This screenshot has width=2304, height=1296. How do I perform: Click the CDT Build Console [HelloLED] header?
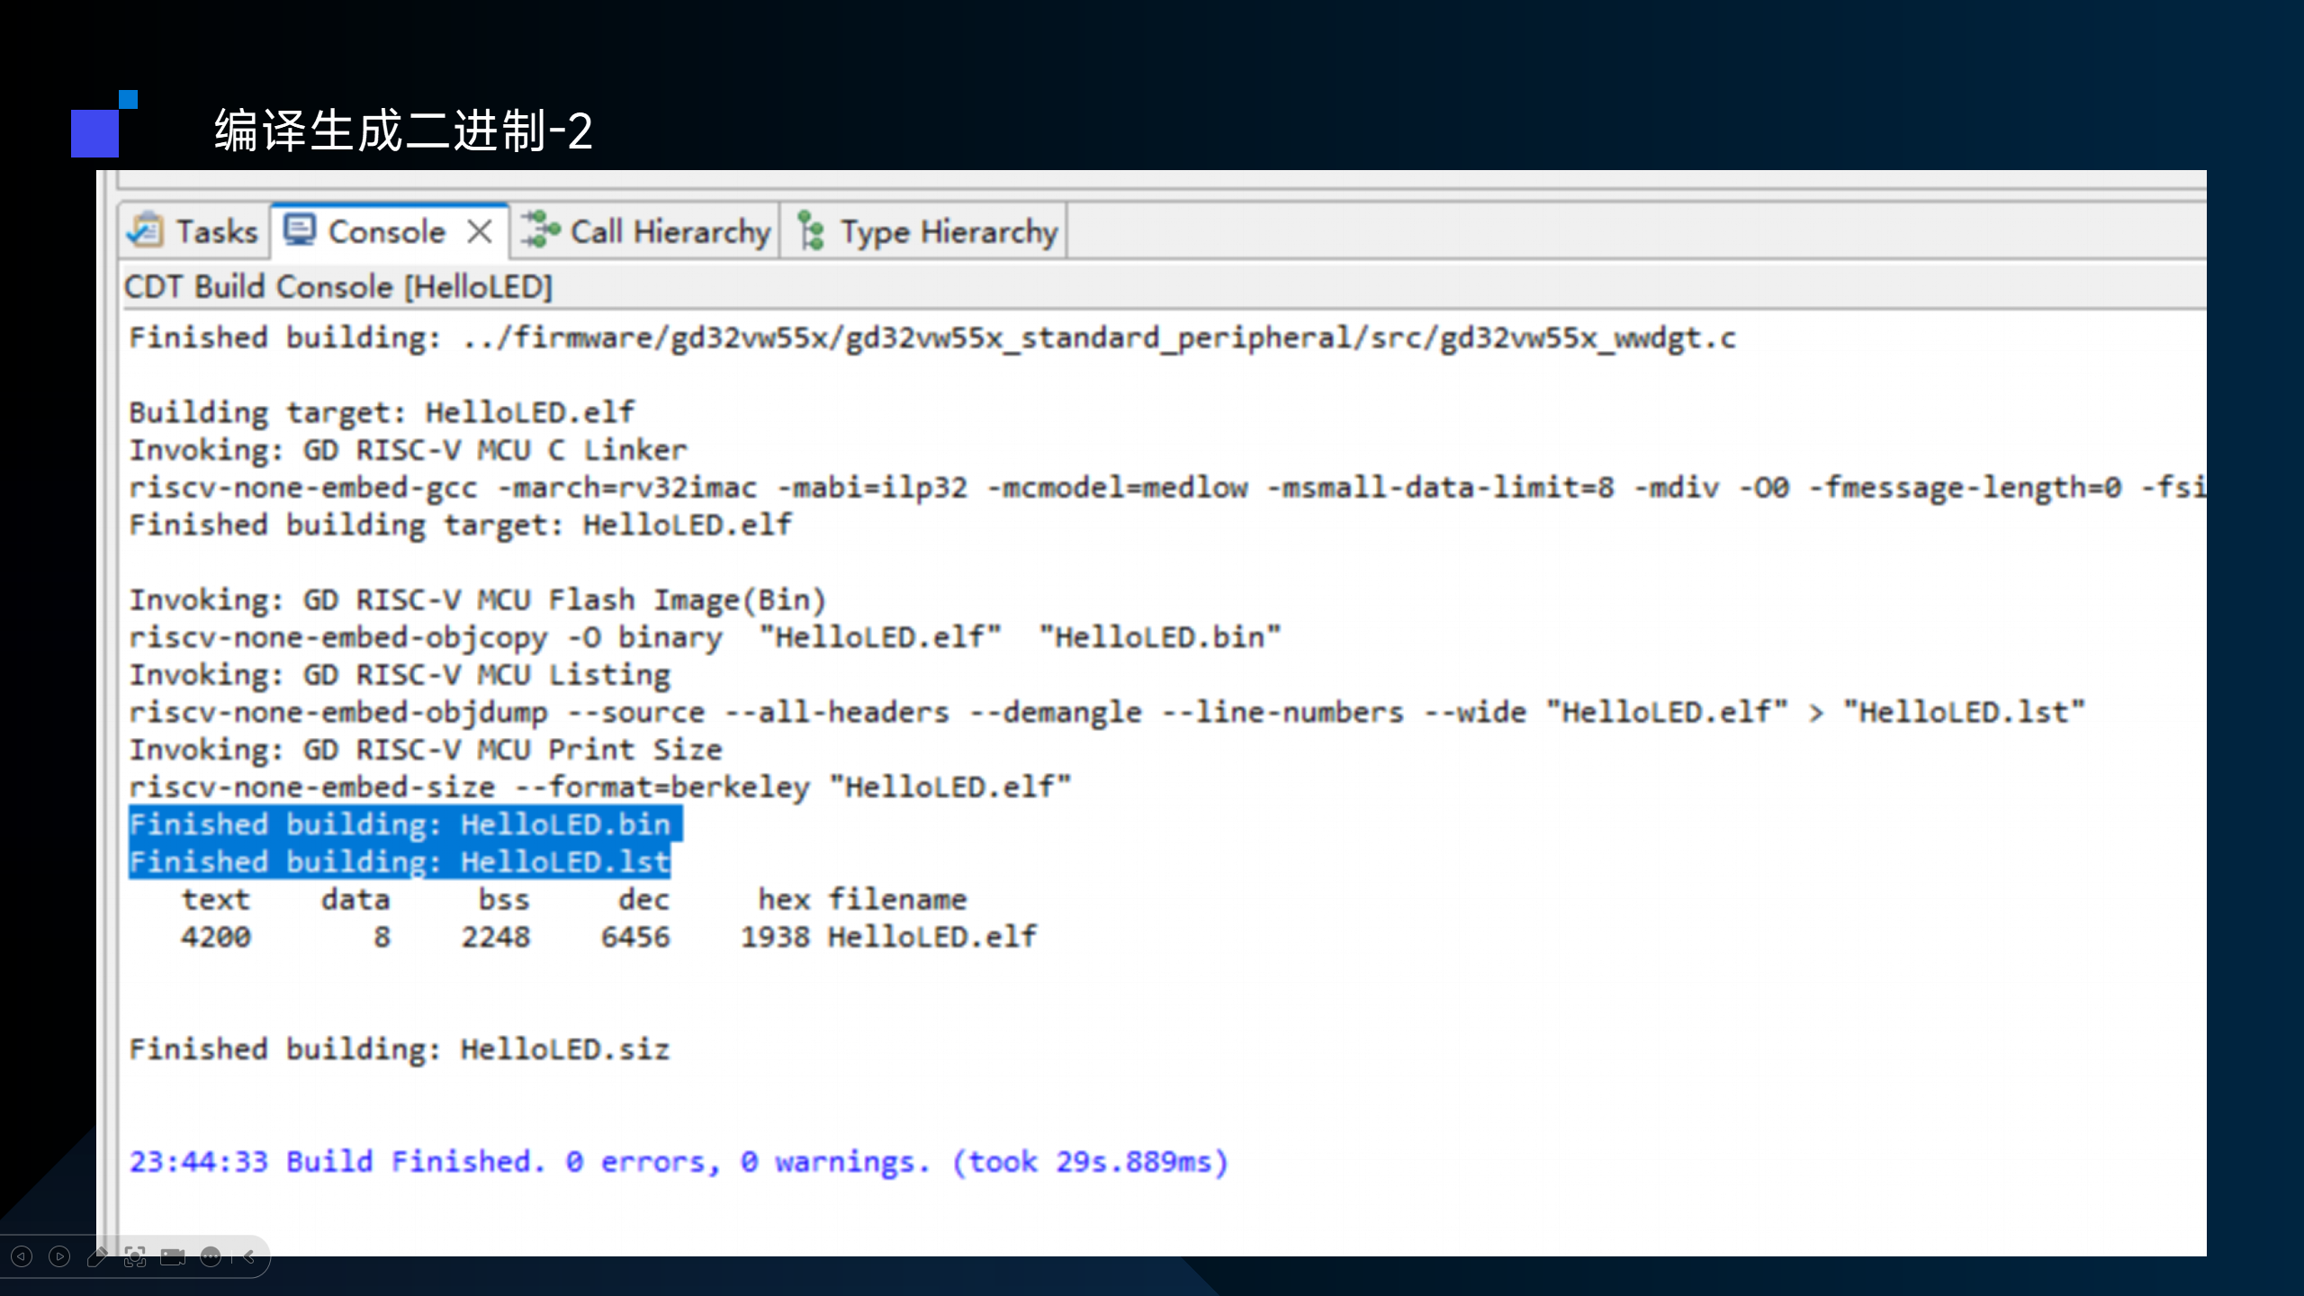[x=338, y=287]
